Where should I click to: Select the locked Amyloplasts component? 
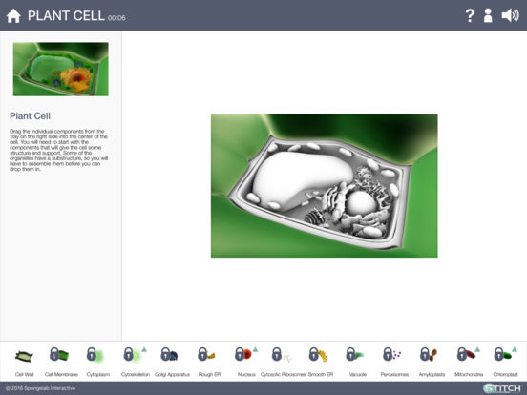429,354
